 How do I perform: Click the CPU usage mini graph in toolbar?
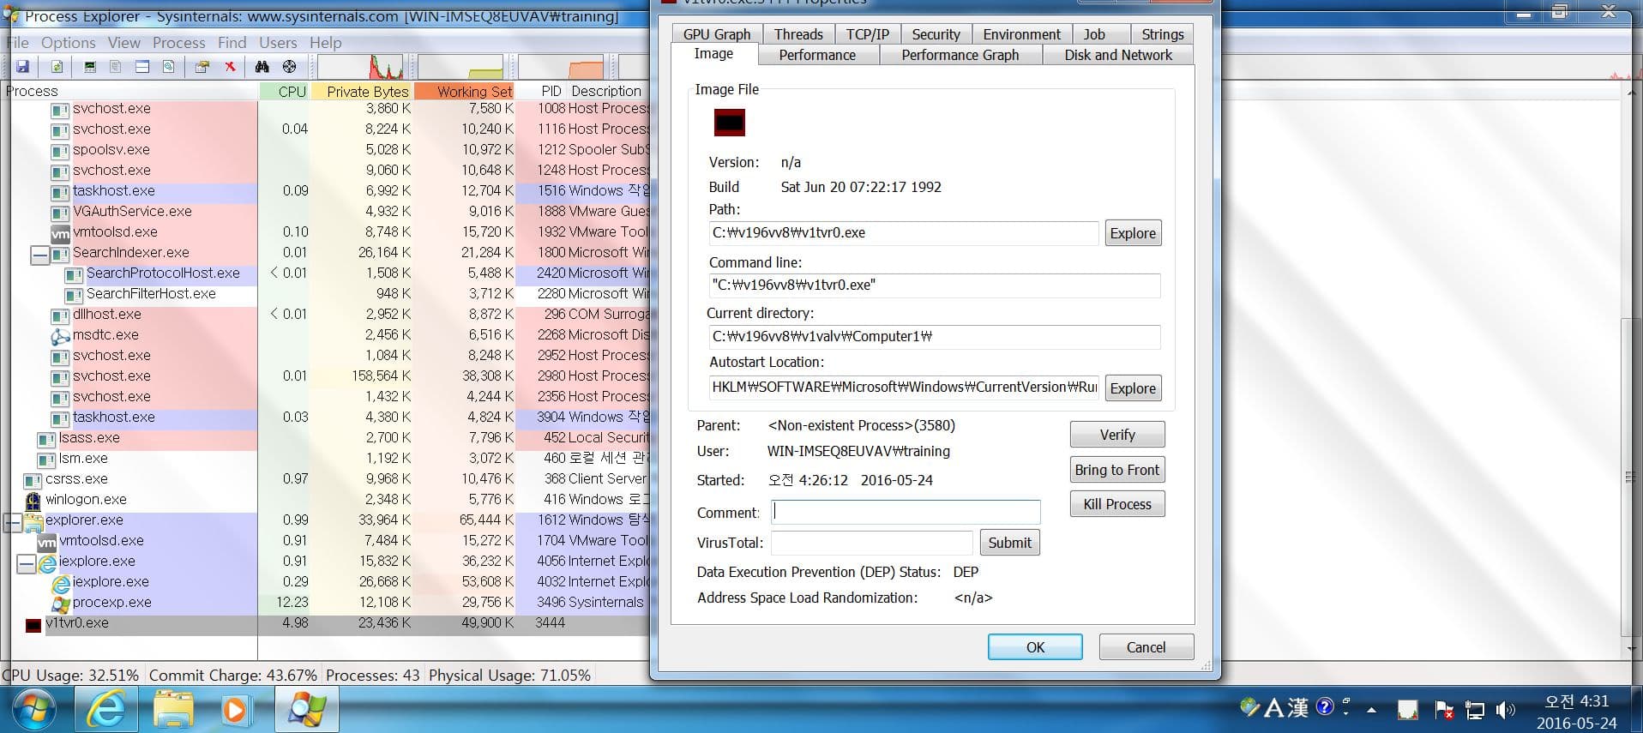click(361, 67)
